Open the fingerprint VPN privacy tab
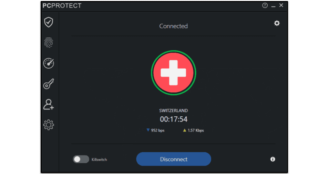This screenshot has width=328, height=174. pos(49,43)
